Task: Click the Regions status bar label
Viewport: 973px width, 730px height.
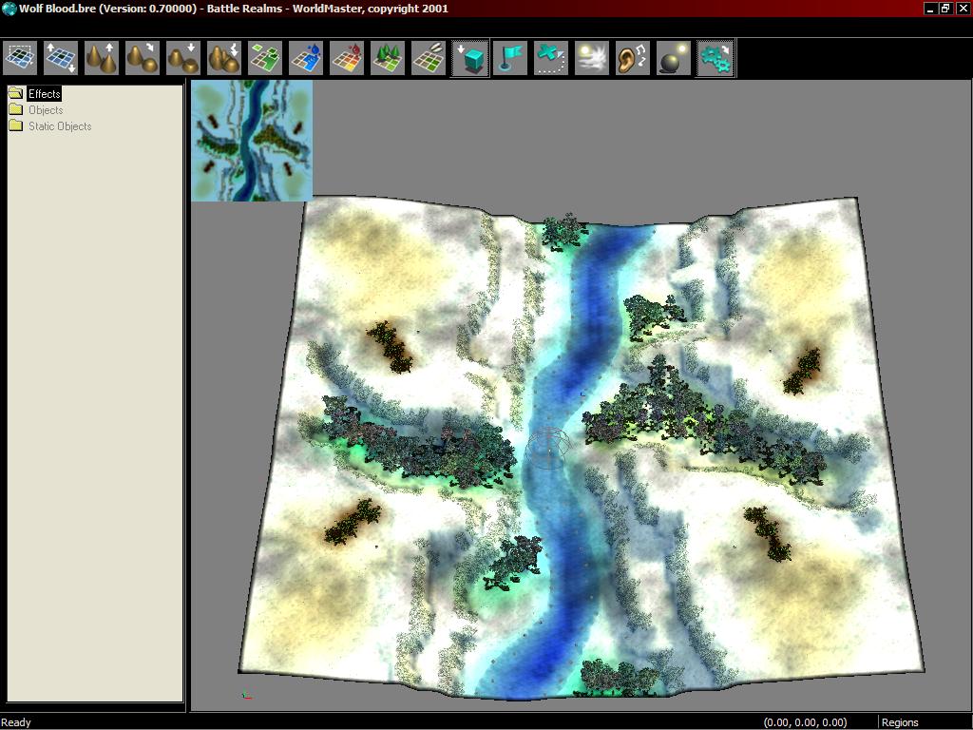Action: click(900, 722)
